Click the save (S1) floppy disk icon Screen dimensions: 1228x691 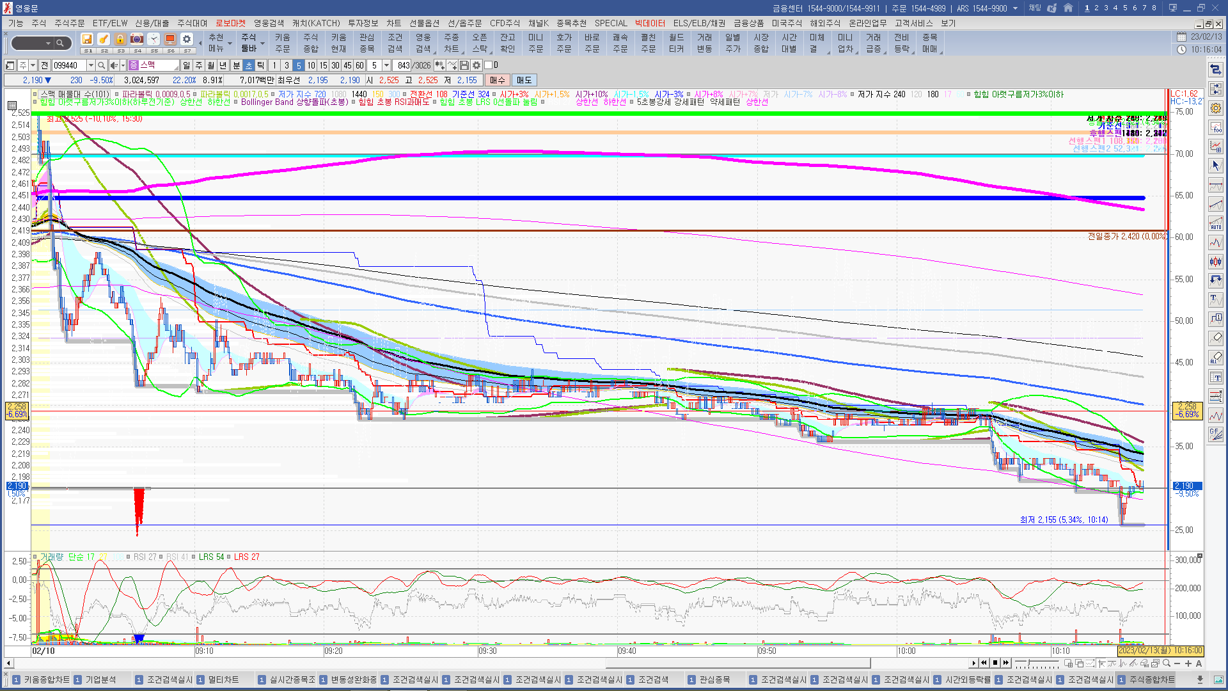(x=88, y=40)
